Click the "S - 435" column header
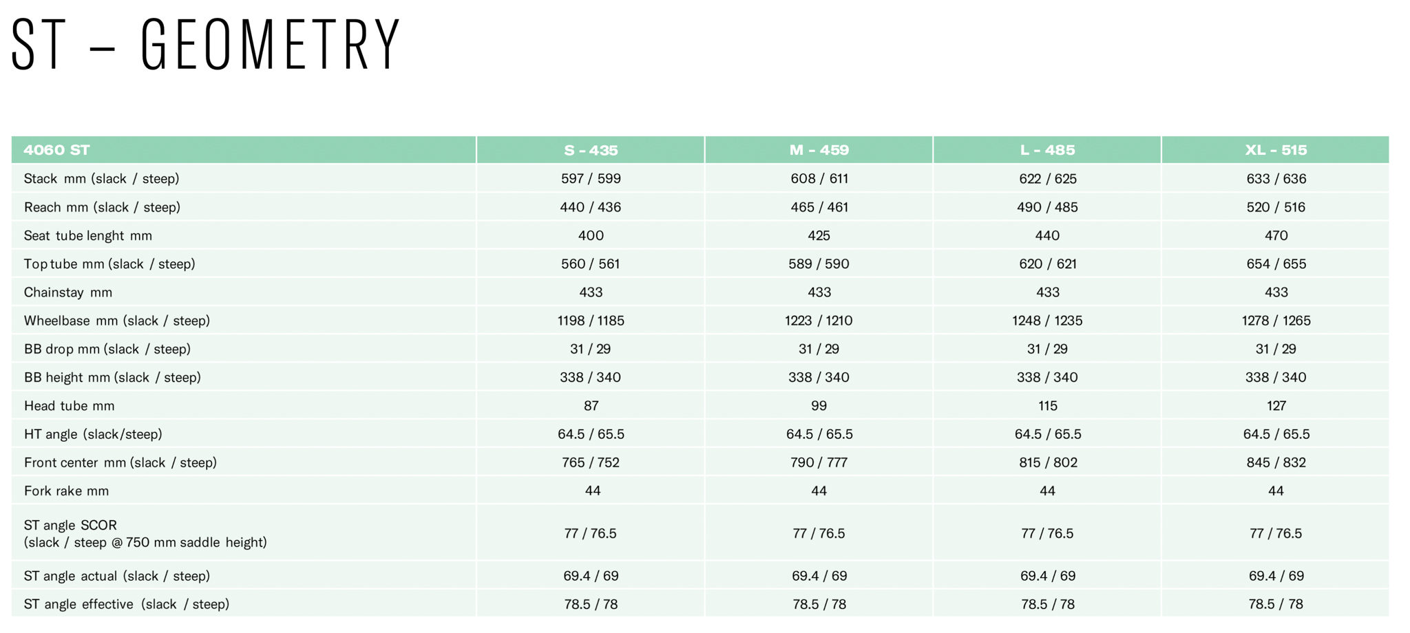The width and height of the screenshot is (1410, 633). (591, 150)
